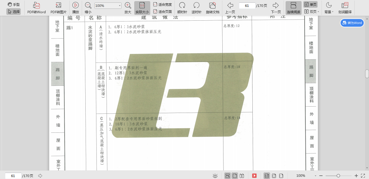Zoom in using 放大 magnifier
The width and height of the screenshot is (369, 179).
click(x=128, y=8)
